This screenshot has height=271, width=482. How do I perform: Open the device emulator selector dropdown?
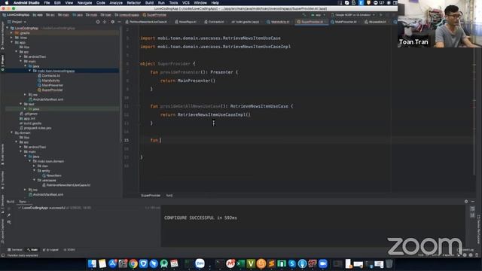click(x=353, y=15)
